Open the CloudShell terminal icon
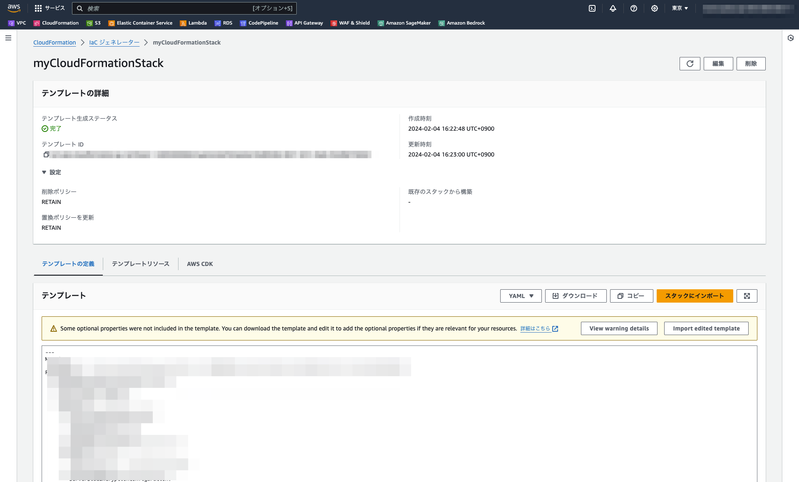Screen dimensions: 799x482 tap(592, 8)
